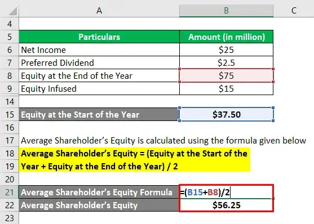The image size is (314, 224).
Task: Click the $75 equity cell
Action: coord(226,75)
